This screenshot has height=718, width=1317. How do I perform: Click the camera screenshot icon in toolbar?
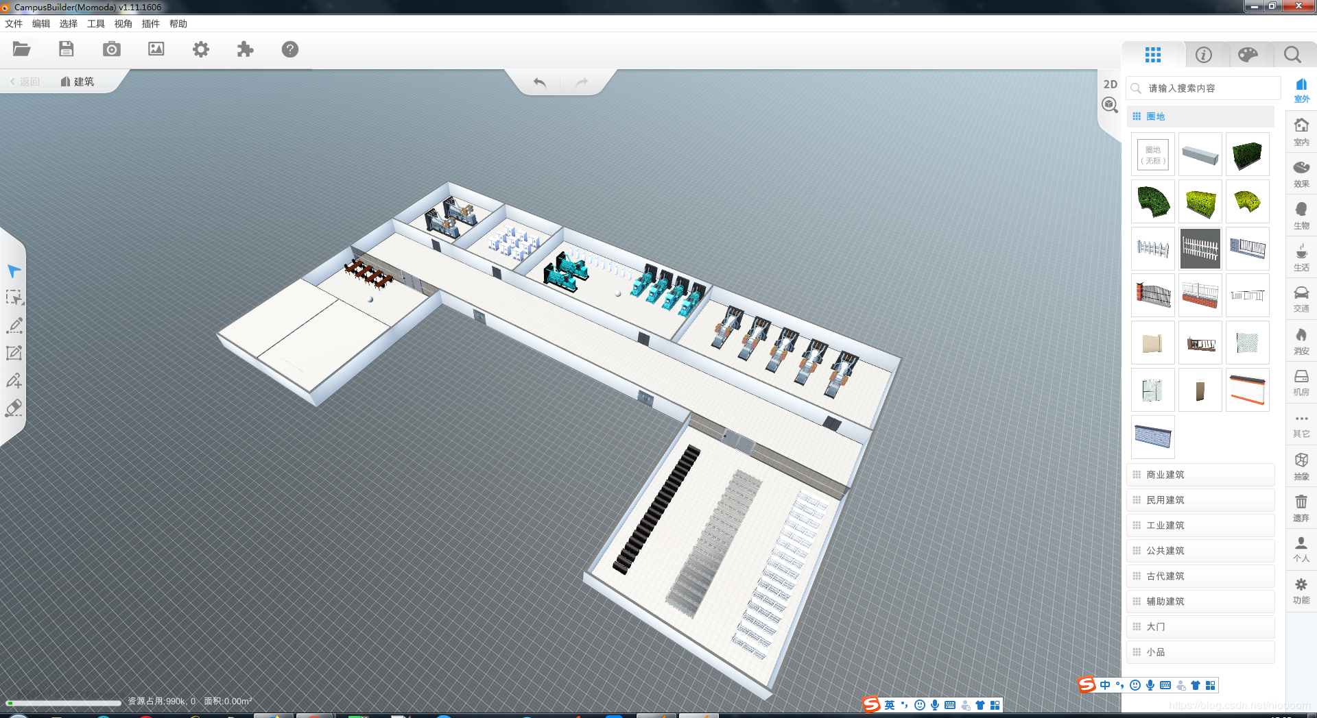tap(111, 49)
